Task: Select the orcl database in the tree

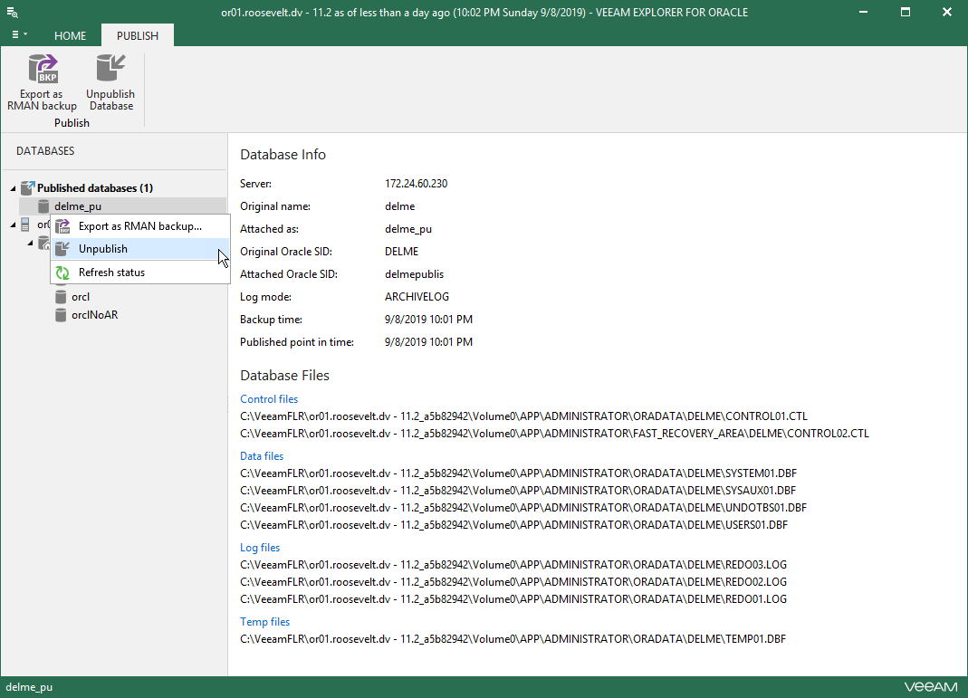Action: pyautogui.click(x=81, y=297)
